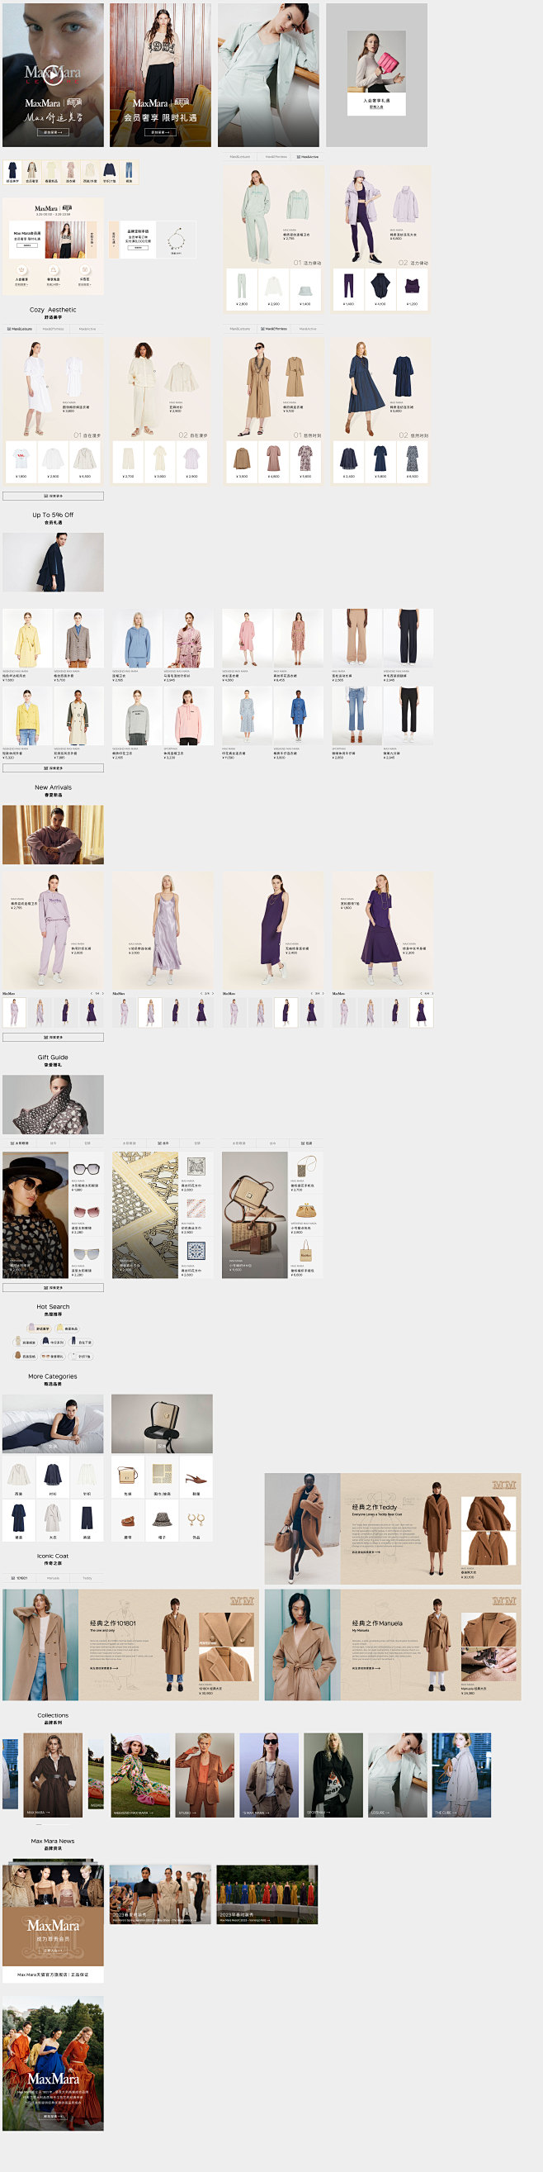
Task: Open the 入会奢享礼遇 member card
Action: (x=376, y=75)
